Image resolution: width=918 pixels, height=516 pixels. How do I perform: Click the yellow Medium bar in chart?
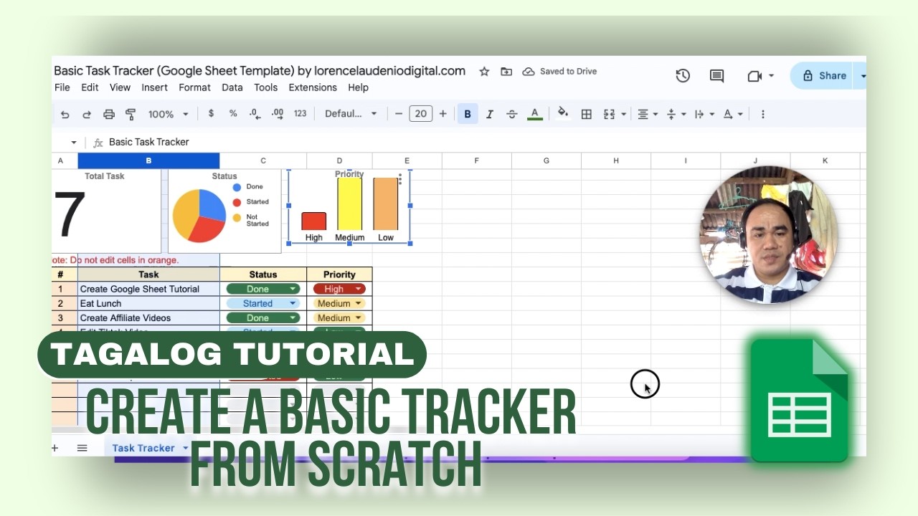pyautogui.click(x=349, y=204)
